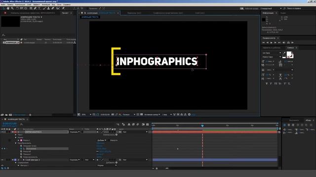This screenshot has height=177, width=316.
Task: Pick color with Character panel eyedropper
Action: tap(284, 53)
